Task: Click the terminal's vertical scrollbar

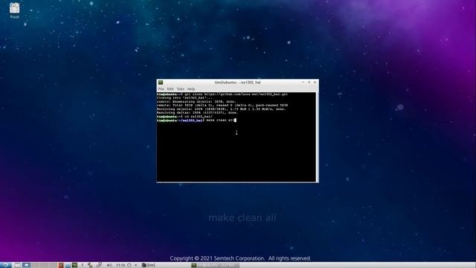Action: point(317,137)
